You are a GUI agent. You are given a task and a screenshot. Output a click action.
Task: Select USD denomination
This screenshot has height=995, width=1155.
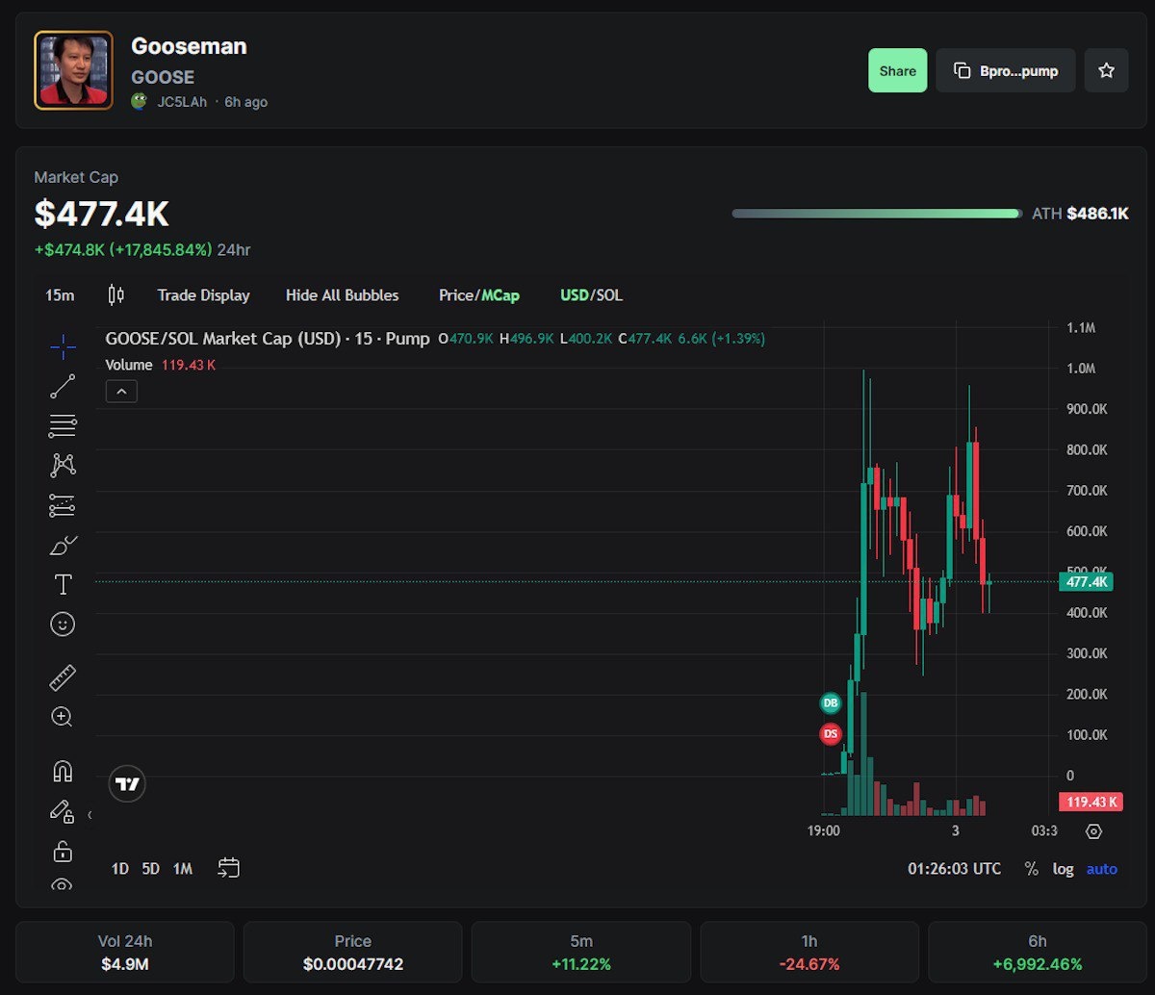pos(574,295)
